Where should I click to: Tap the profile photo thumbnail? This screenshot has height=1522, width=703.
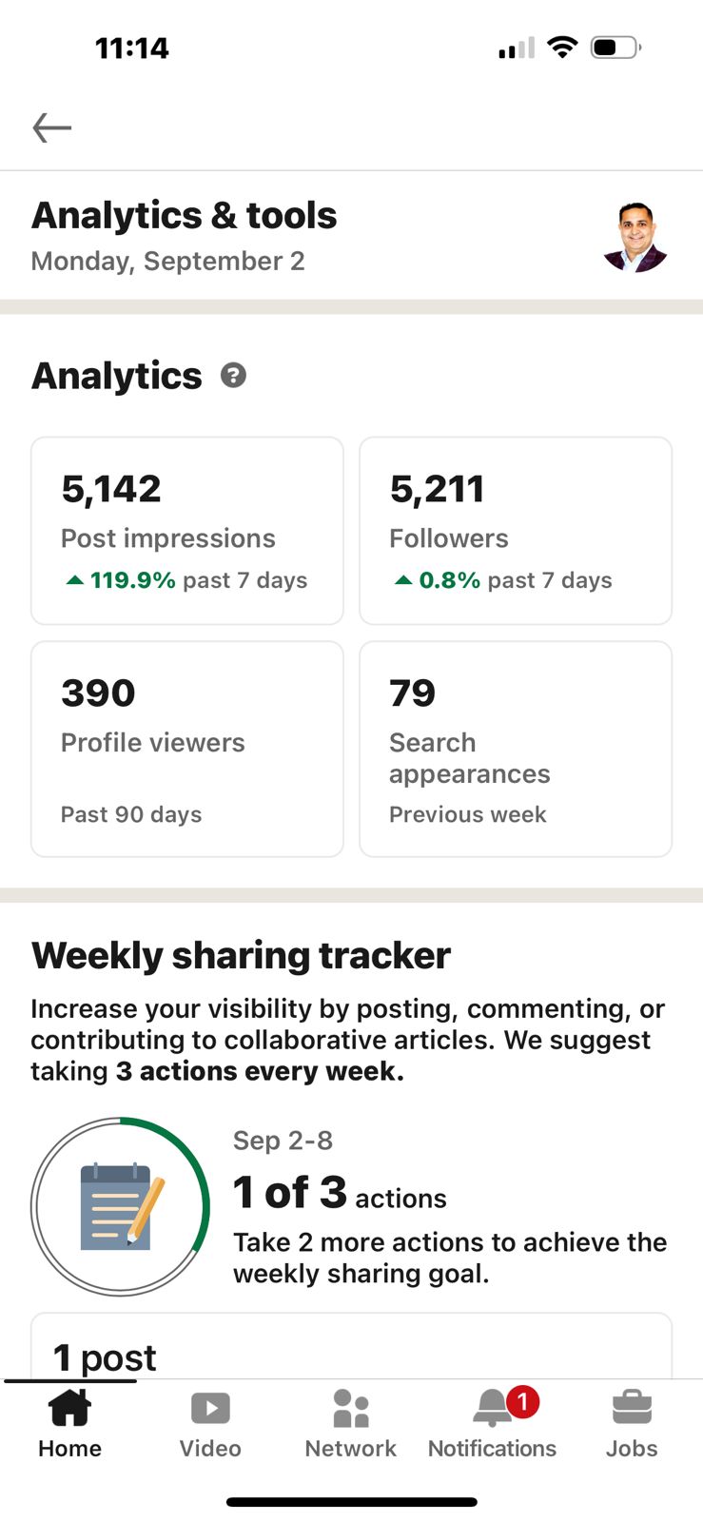[635, 238]
